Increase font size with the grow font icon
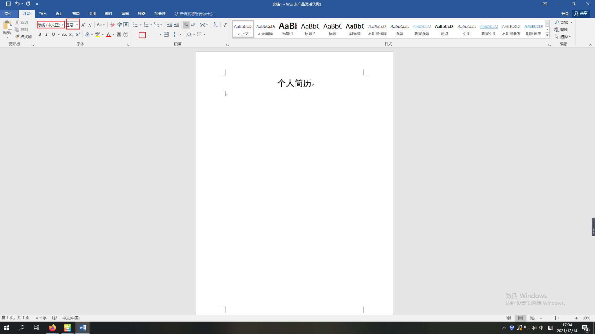The height and width of the screenshot is (334, 595). 83,25
